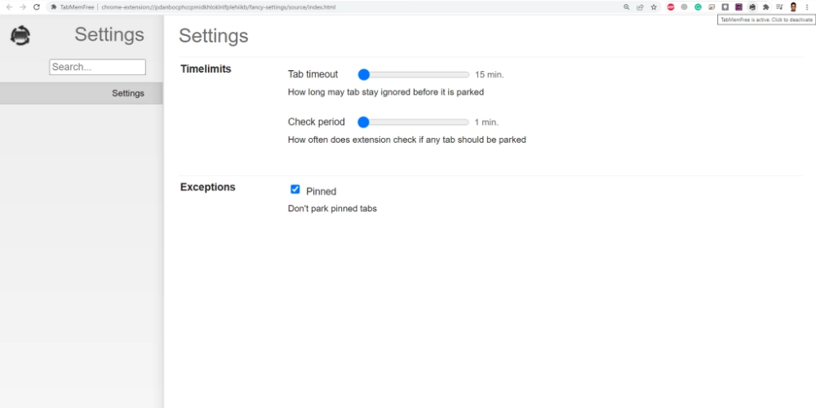The width and height of the screenshot is (816, 408).
Task: Click the TabMemFree logo in the sidebar
Action: pyautogui.click(x=20, y=35)
